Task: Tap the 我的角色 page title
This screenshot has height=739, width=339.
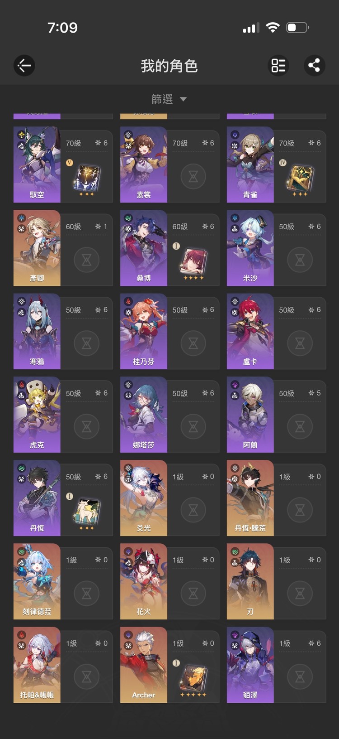Action: 169,66
